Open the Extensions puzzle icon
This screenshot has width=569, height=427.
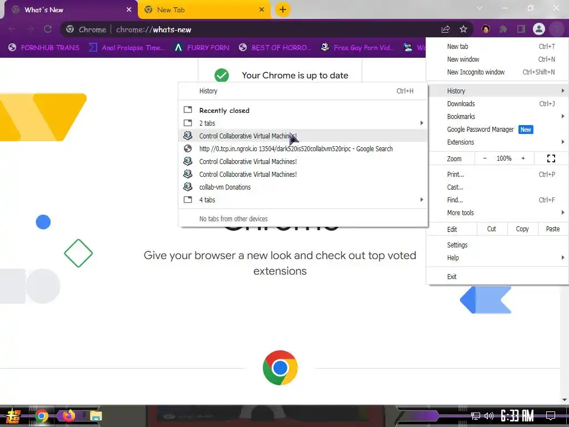pos(503,29)
